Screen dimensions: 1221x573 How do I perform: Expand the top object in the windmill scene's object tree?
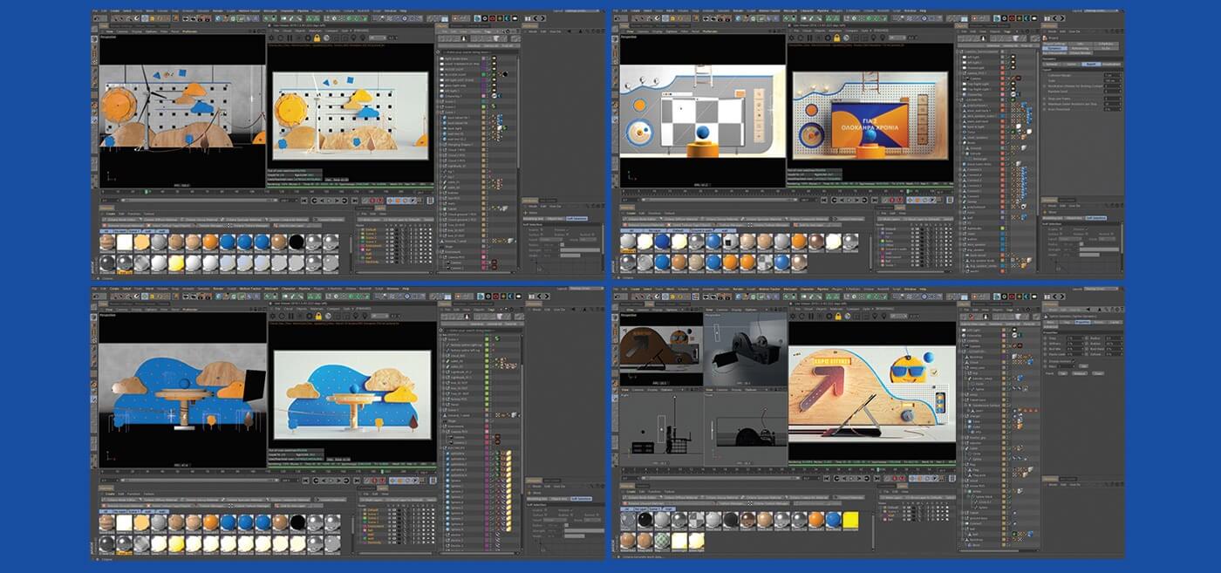click(x=440, y=52)
